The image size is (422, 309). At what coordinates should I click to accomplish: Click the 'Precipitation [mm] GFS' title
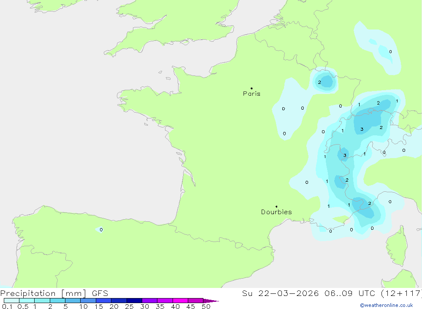[54, 293]
